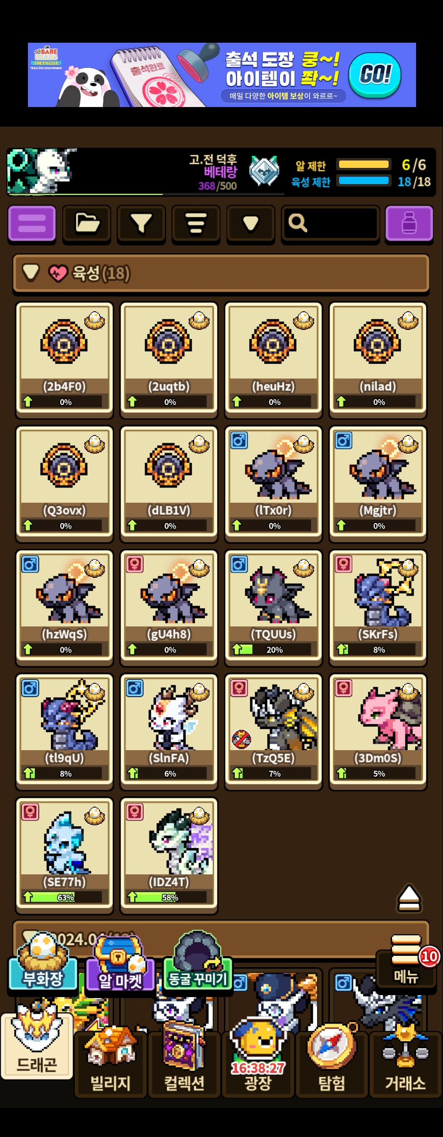Click the eject-style scroll-to-top arrow

409,897
